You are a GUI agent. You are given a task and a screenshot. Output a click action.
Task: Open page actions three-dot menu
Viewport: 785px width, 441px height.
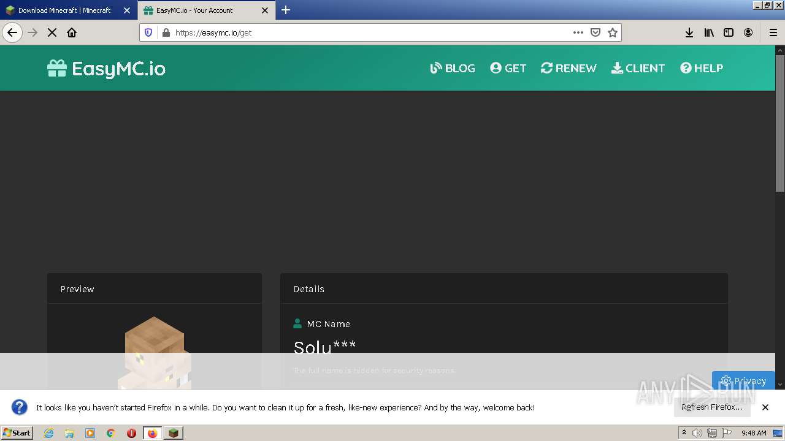coord(578,32)
